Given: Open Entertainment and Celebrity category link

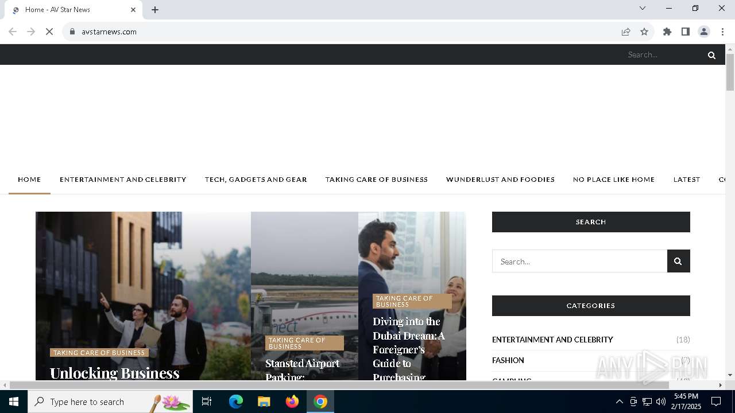Looking at the screenshot, I should (x=552, y=340).
